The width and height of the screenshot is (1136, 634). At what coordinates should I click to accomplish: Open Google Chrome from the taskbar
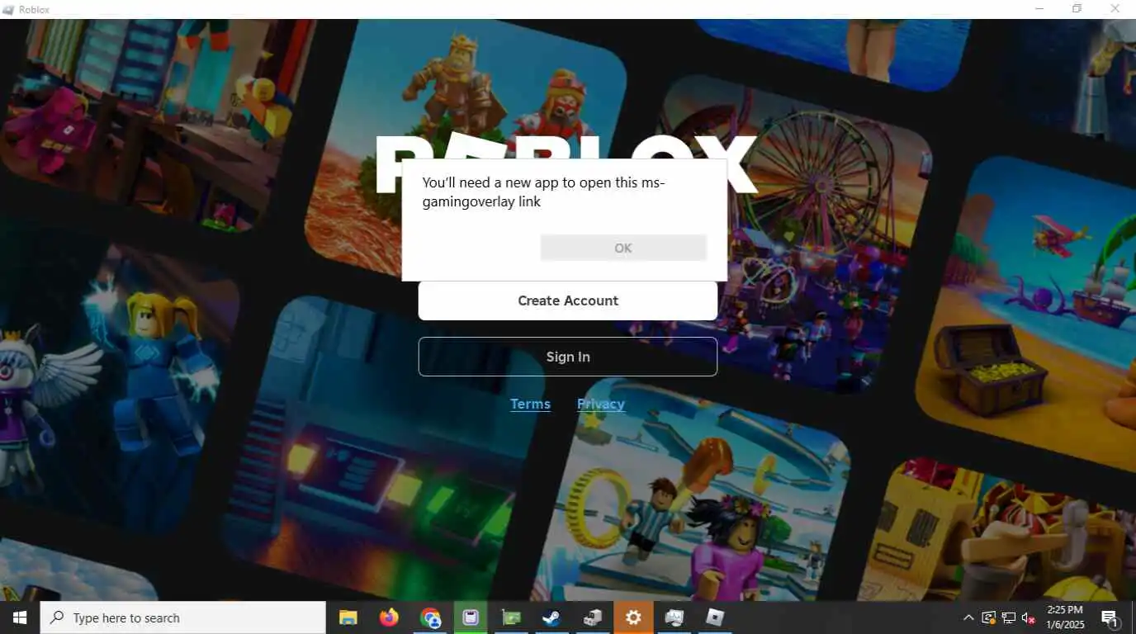[x=430, y=617]
